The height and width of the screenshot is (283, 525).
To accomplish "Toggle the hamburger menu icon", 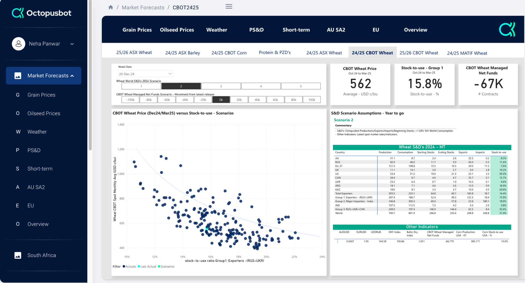I will (x=229, y=6).
